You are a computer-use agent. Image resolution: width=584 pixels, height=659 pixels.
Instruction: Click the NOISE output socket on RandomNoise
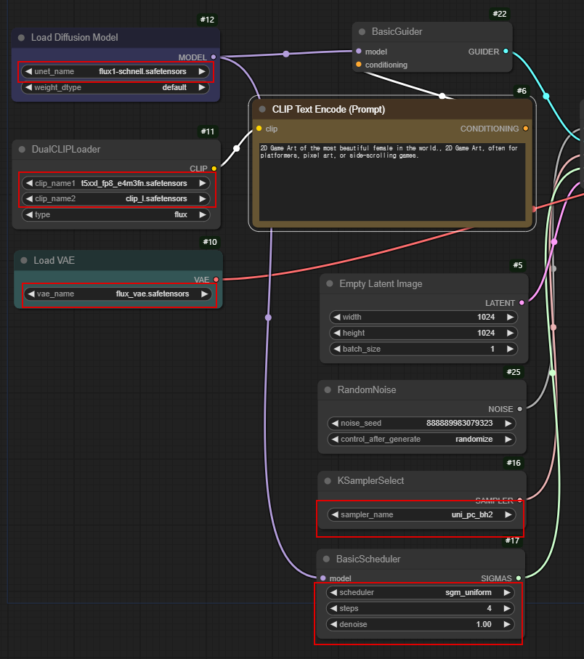pos(520,409)
